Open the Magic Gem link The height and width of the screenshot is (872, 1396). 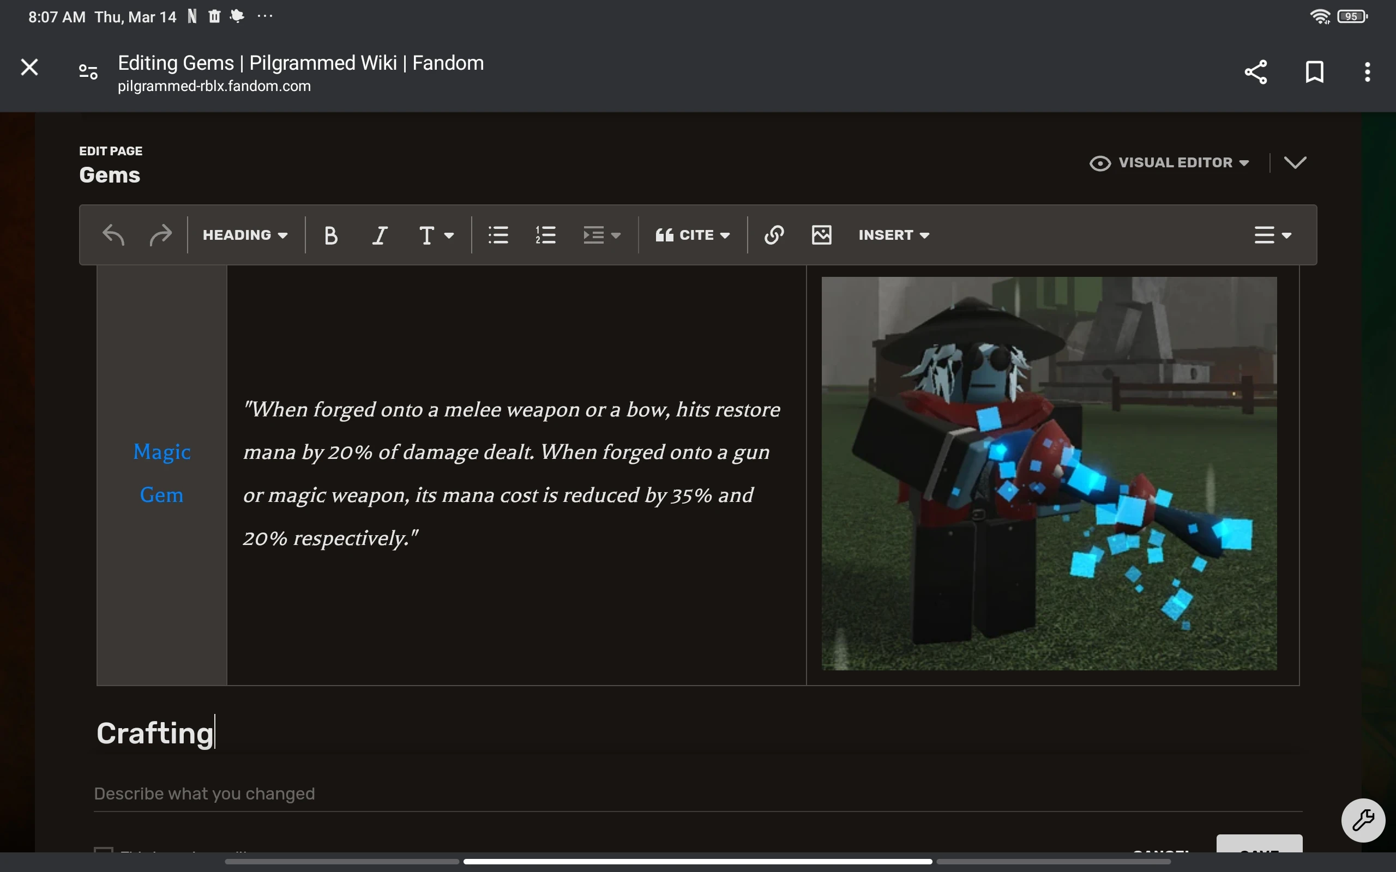(x=162, y=473)
